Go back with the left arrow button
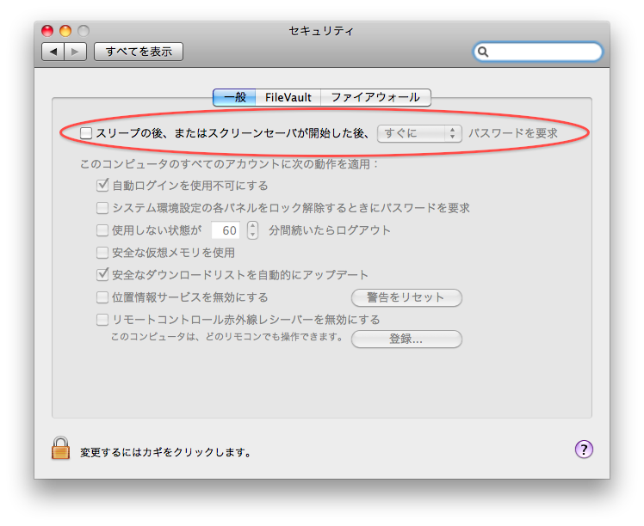The image size is (644, 526). point(53,52)
